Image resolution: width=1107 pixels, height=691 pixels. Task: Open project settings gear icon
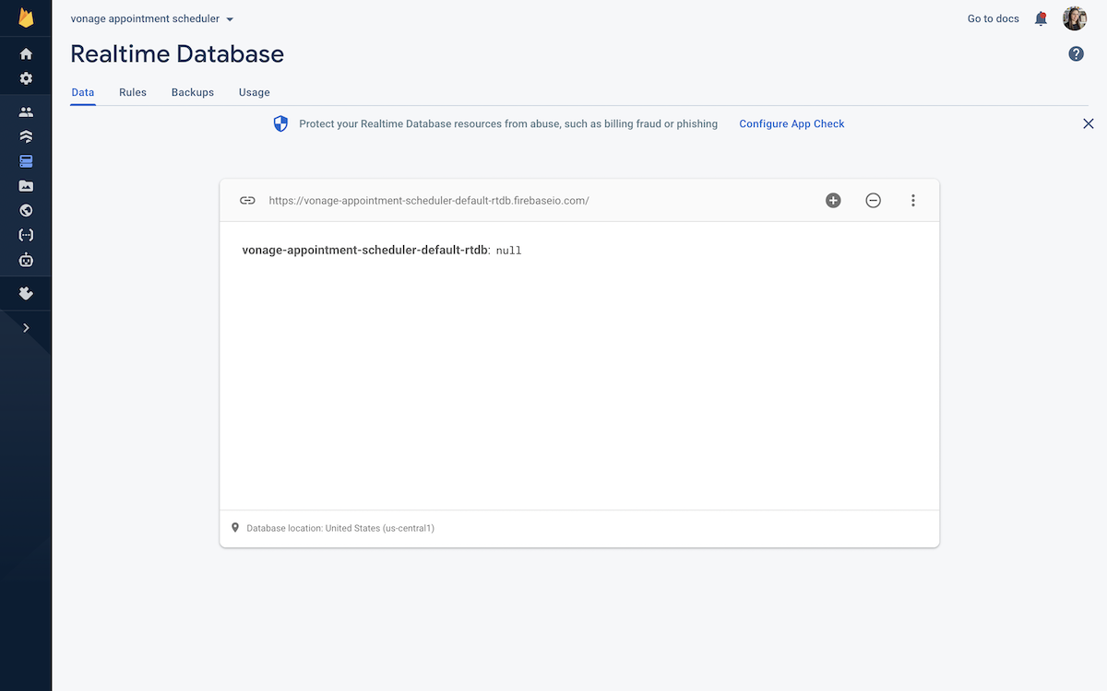click(26, 78)
